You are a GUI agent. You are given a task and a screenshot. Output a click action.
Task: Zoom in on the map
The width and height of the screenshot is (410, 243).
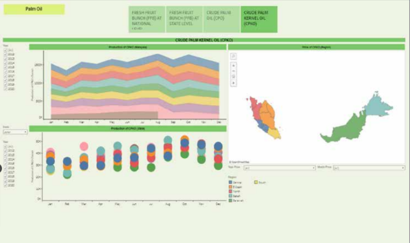(233, 65)
